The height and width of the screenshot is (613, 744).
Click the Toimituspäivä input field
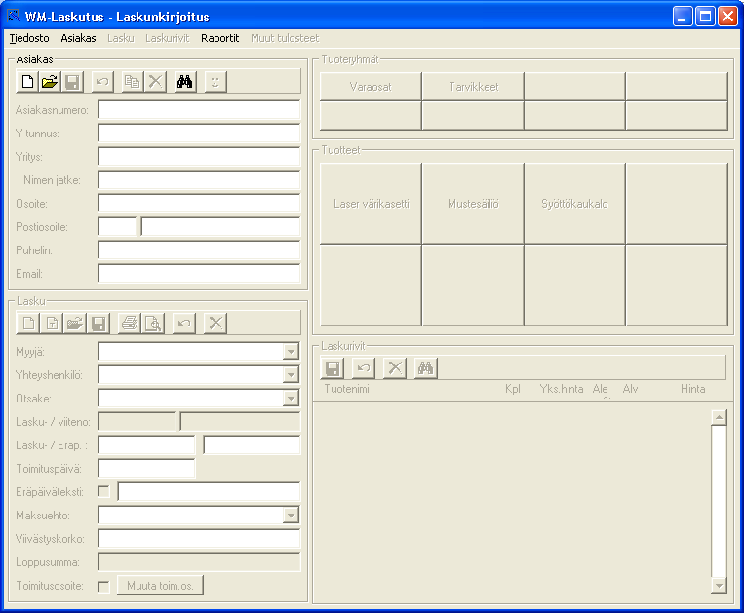point(146,469)
